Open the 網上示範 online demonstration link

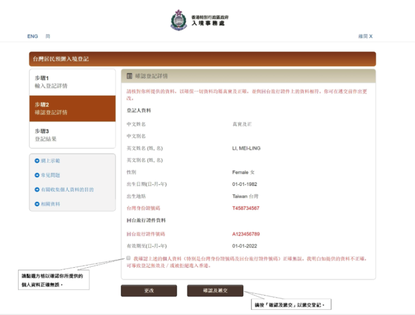pyautogui.click(x=51, y=160)
